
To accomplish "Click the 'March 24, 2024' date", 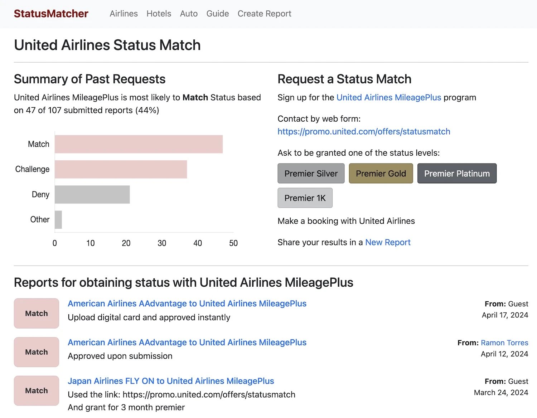I will point(501,393).
